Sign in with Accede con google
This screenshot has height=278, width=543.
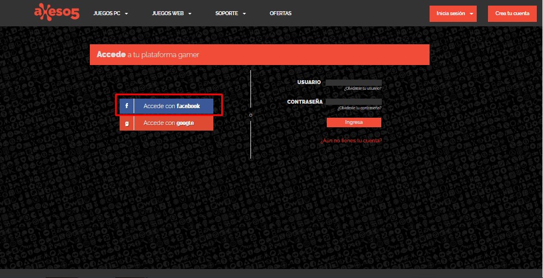pyautogui.click(x=167, y=123)
